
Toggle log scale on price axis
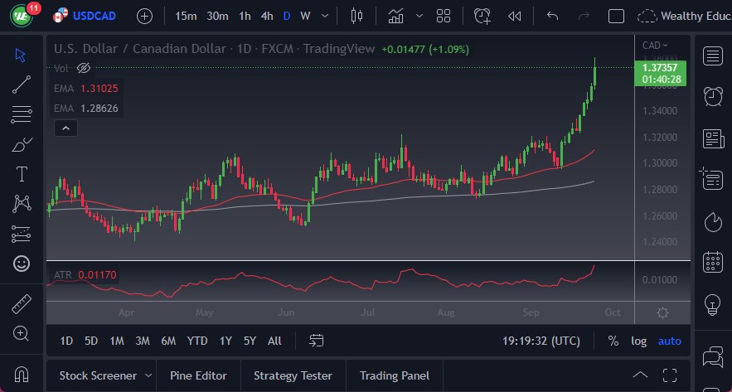coord(638,341)
